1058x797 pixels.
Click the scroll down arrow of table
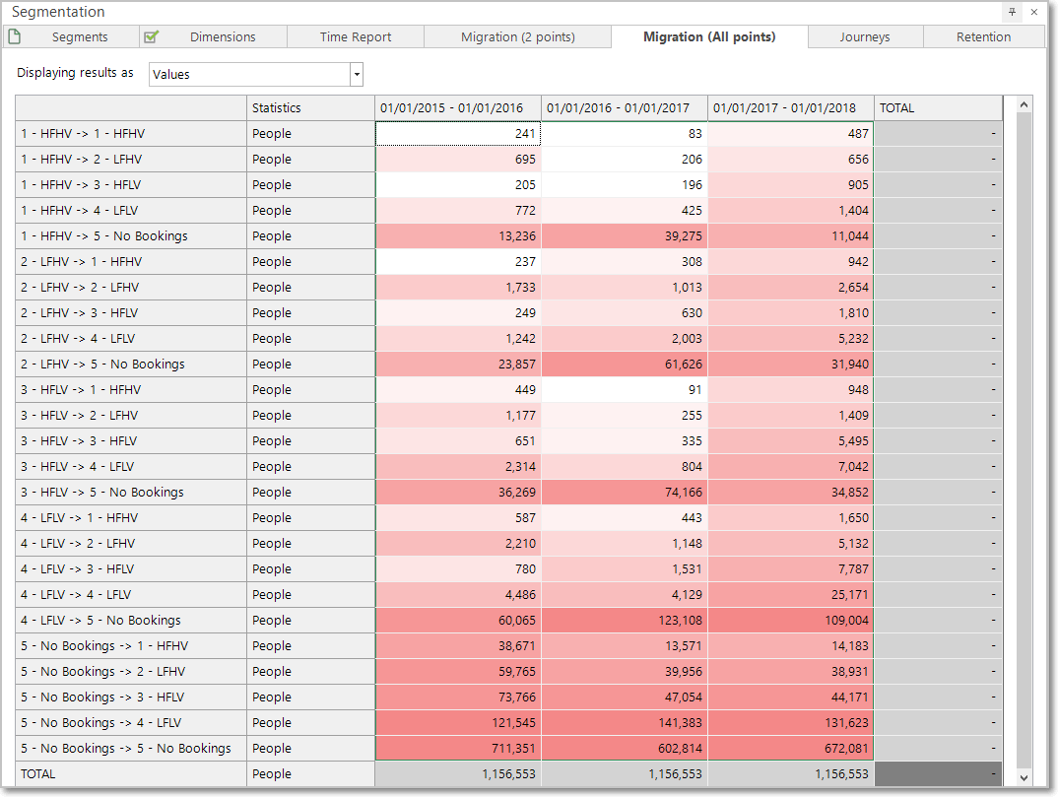1024,778
